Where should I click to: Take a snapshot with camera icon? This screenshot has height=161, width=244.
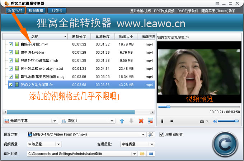click(x=202, y=121)
